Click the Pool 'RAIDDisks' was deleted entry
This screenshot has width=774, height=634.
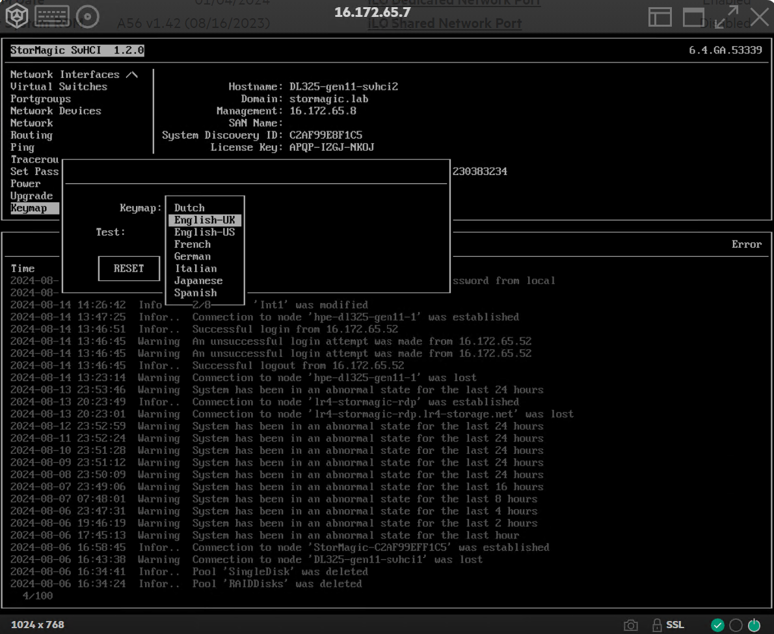pyautogui.click(x=277, y=584)
